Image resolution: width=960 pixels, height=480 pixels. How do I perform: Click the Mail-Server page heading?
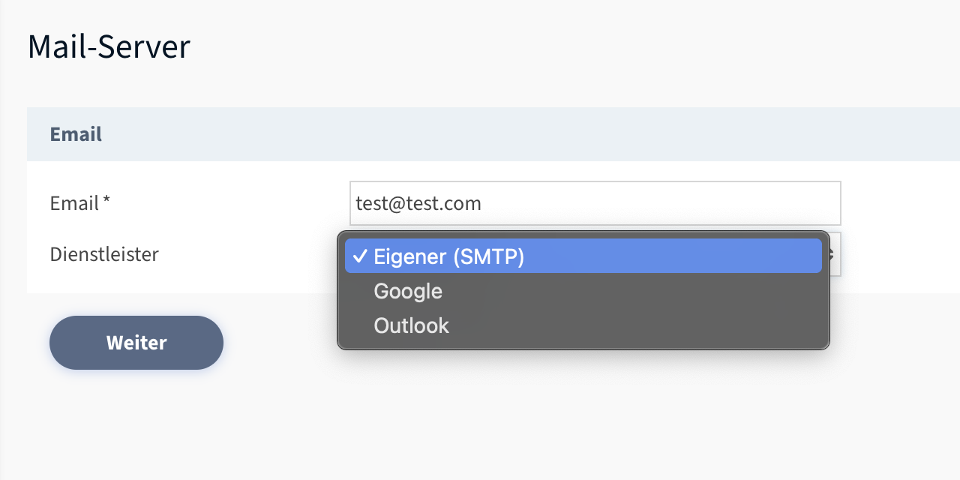pyautogui.click(x=109, y=46)
